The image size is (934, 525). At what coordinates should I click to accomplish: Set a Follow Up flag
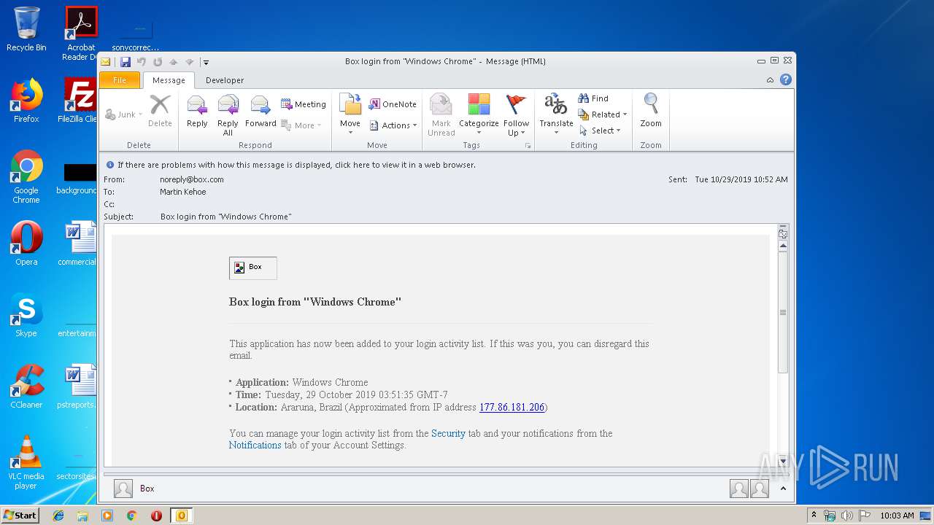516,114
